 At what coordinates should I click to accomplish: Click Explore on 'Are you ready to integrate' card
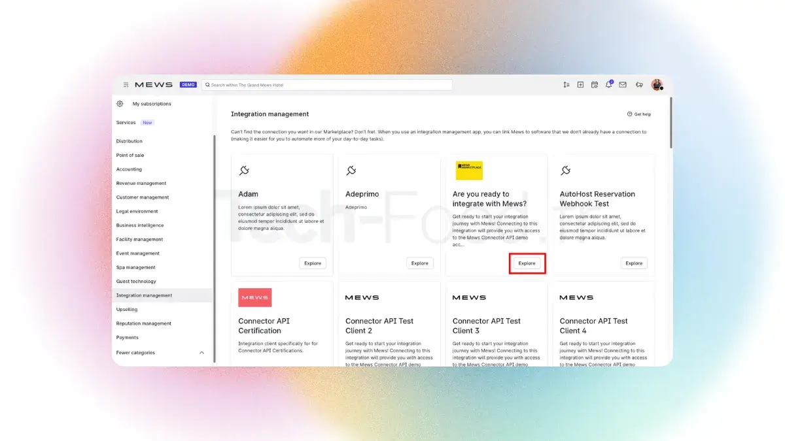click(x=527, y=263)
